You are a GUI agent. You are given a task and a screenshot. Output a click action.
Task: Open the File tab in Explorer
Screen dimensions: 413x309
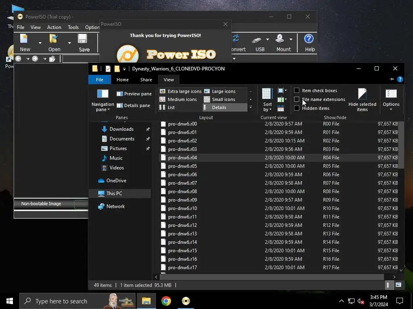click(100, 80)
